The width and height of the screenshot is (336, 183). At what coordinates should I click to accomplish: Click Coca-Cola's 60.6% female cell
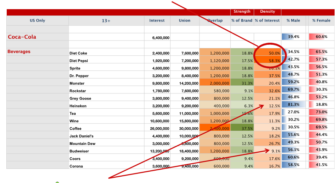point(321,37)
